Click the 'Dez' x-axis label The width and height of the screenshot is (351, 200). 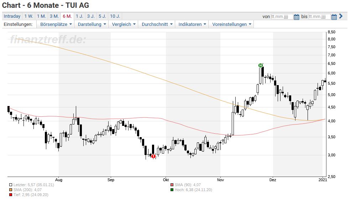273,180
